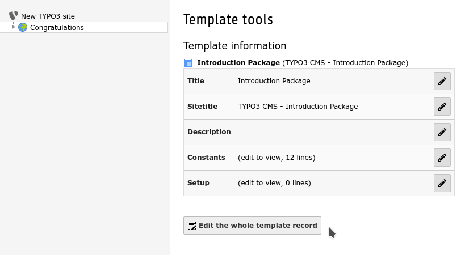Click the Title value 'Introduction Package'
The width and height of the screenshot is (465, 255).
coord(274,81)
